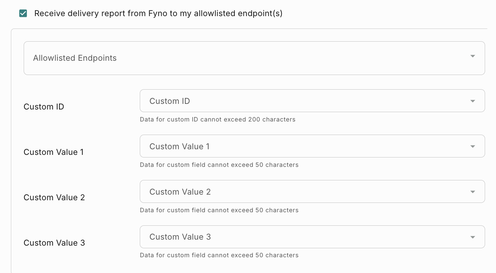Screen dimensions: 496x273
Task: Click the caret arrow in Custom Value 3 field
Action: click(473, 237)
